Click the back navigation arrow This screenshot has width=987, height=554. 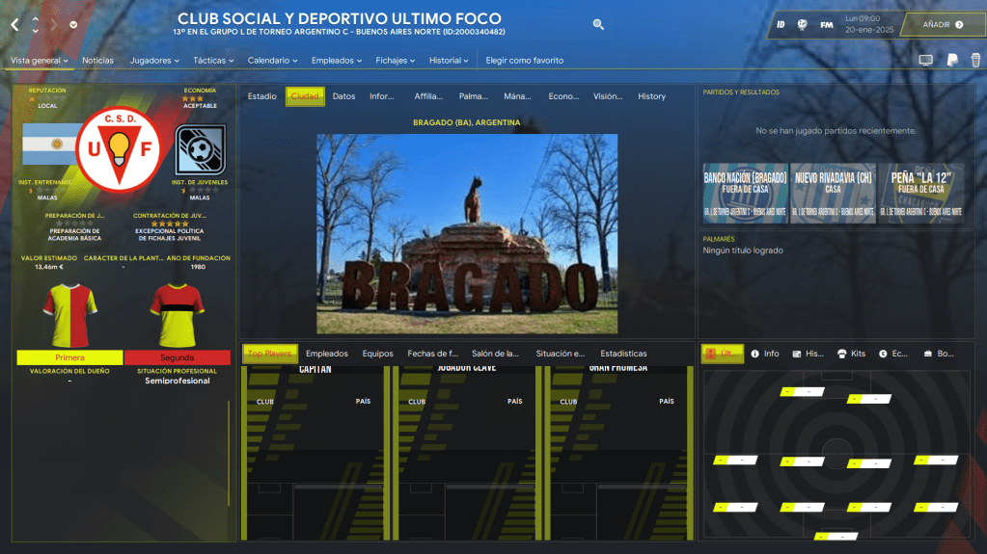pyautogui.click(x=14, y=24)
